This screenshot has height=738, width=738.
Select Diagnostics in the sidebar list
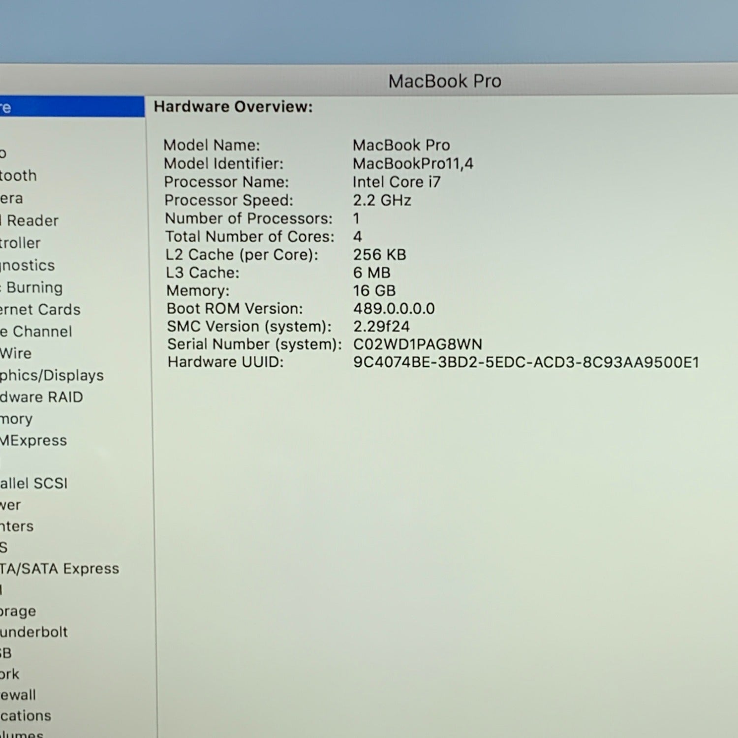[x=28, y=265]
